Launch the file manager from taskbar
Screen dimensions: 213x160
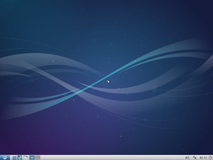coord(14,157)
